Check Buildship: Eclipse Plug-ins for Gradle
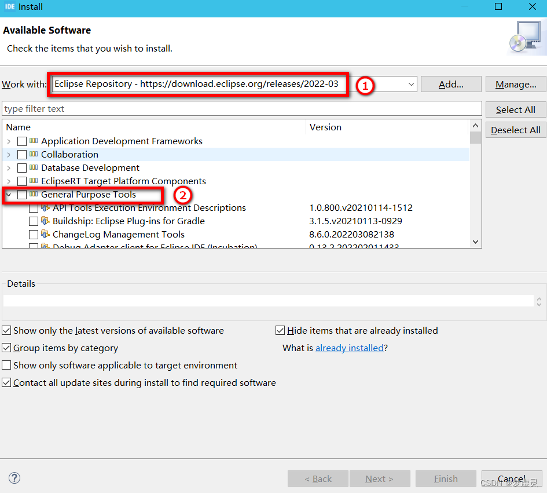The image size is (547, 493). click(x=34, y=221)
